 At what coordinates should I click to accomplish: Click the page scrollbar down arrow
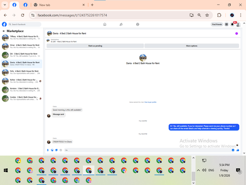click(x=244, y=153)
